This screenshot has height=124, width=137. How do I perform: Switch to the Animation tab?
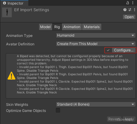72,27
